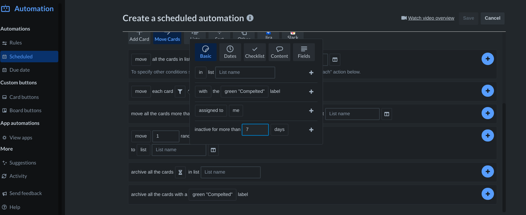Add the random cards move action
The height and width of the screenshot is (215, 526).
pos(488,135)
